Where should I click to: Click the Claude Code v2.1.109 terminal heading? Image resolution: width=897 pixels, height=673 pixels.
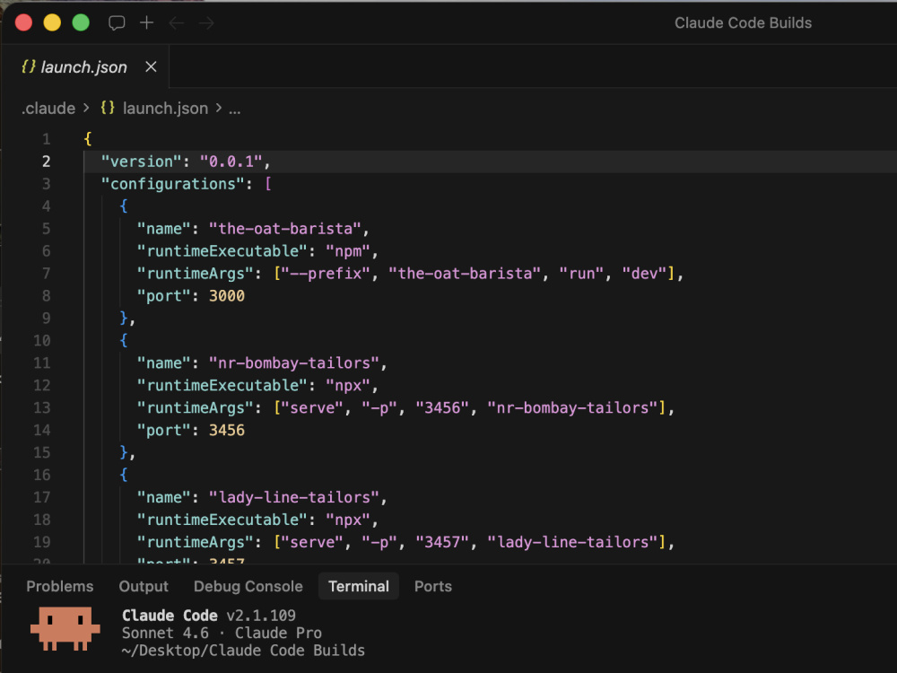click(209, 616)
